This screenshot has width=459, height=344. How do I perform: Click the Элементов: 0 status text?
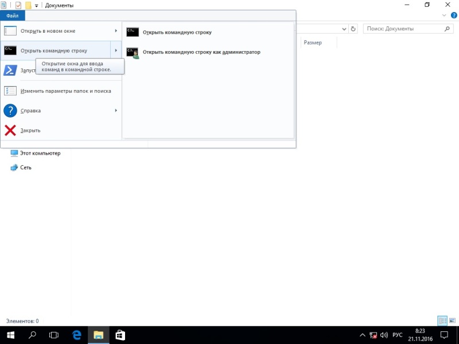point(22,321)
